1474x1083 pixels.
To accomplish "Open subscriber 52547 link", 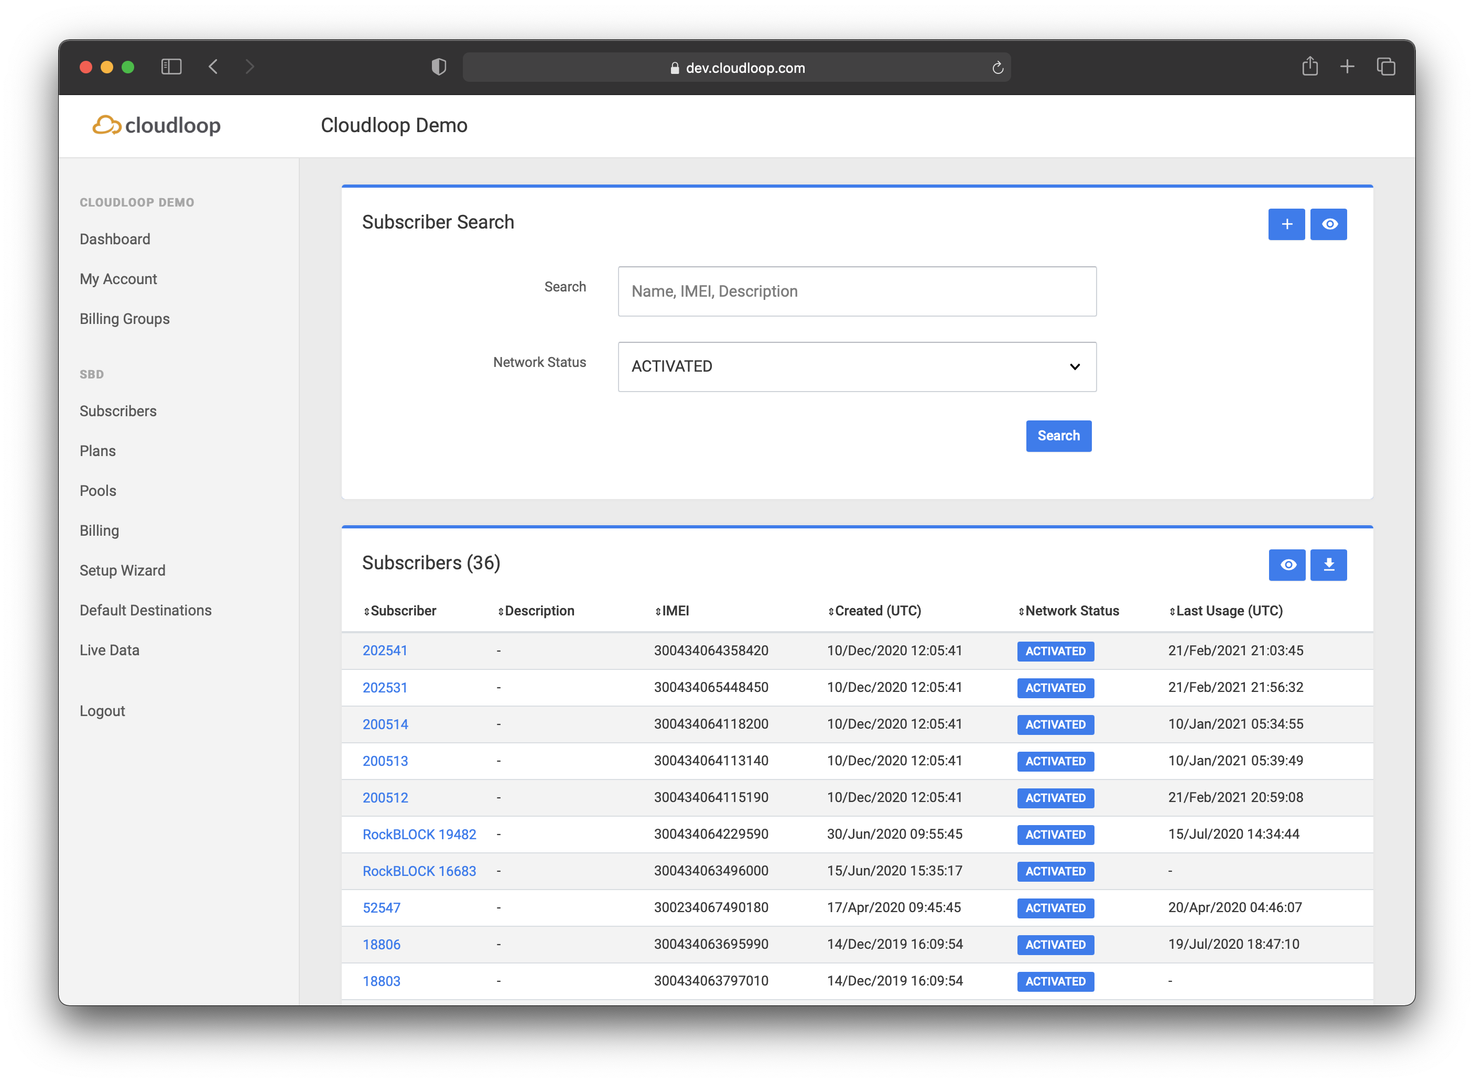I will 382,908.
